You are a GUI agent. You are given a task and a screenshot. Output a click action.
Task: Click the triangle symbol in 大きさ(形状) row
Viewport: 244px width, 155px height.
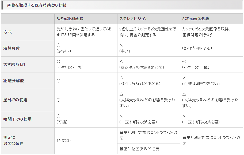point(121,62)
